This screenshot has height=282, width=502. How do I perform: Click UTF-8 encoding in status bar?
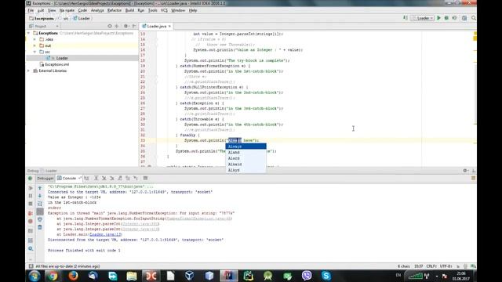(446, 266)
